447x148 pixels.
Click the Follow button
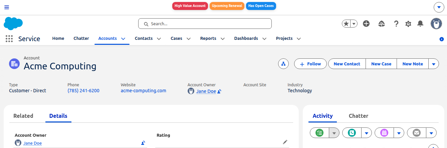point(310,64)
